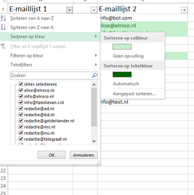Uncheck redactie@telegraaf.nl checkbox

click(x=21, y=139)
